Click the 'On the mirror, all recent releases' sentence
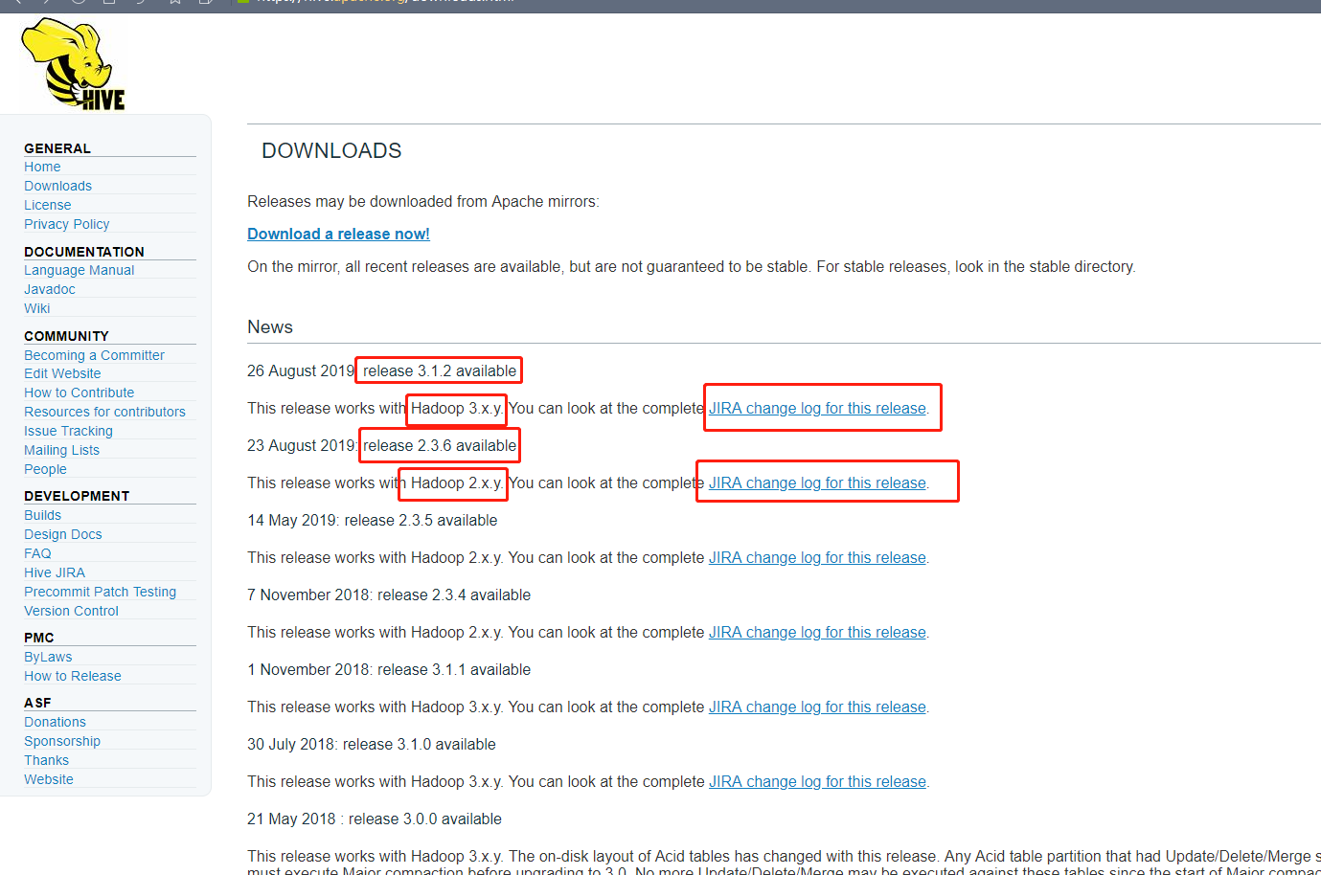Screen dimensions: 1321x875 pos(692,266)
